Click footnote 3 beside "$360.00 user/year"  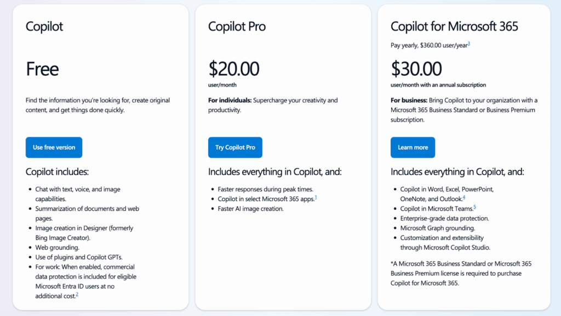pos(469,44)
